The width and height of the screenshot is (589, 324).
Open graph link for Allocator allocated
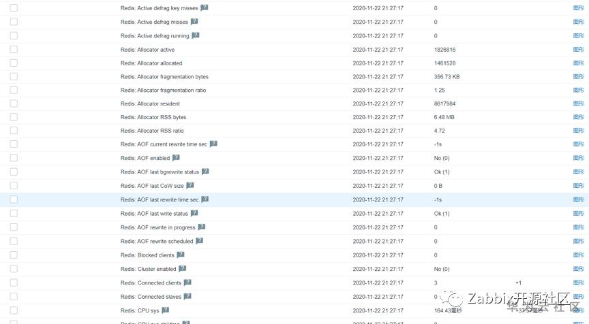[579, 63]
